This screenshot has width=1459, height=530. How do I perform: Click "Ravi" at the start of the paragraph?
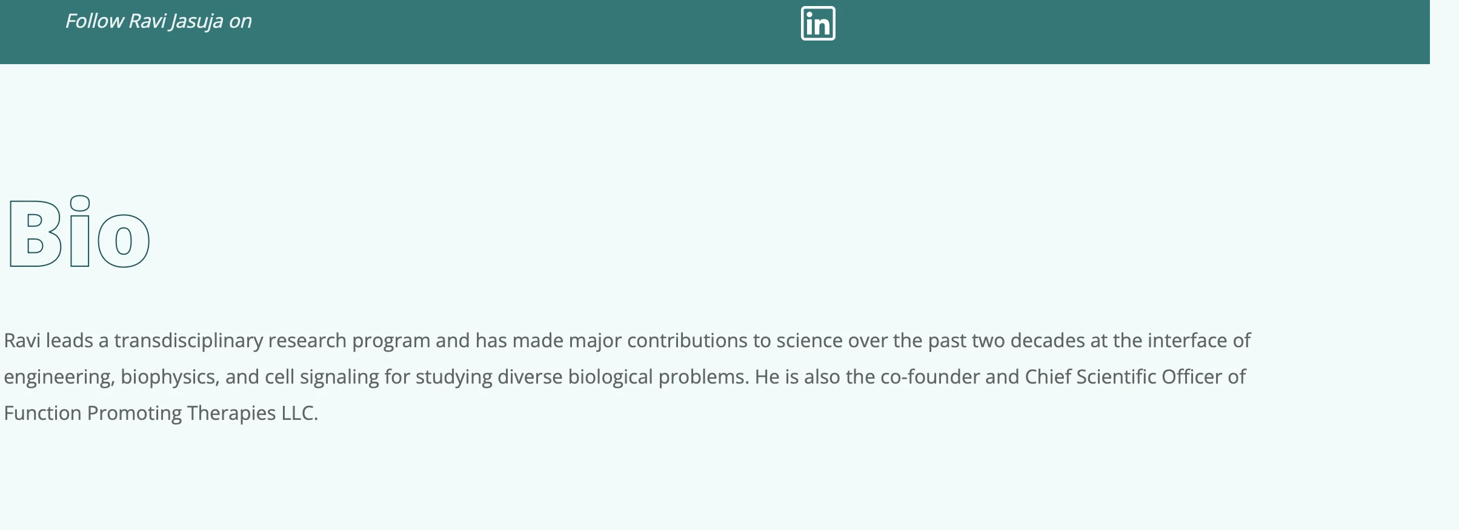click(x=22, y=341)
